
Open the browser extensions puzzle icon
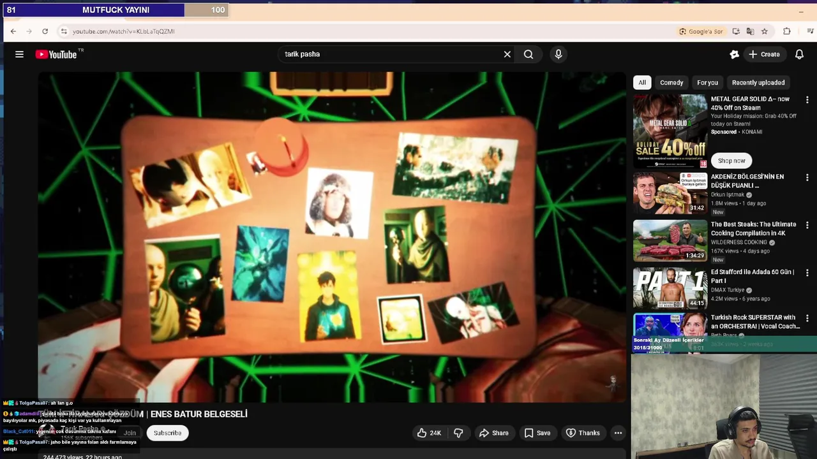coord(786,31)
